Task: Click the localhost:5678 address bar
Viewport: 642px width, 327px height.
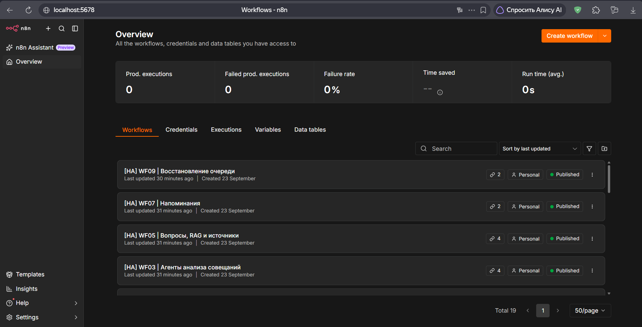Action: 74,10
